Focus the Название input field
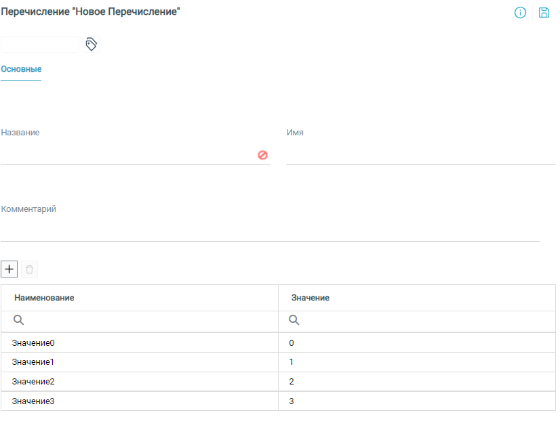Viewport: 560px width, 421px height. [127, 155]
